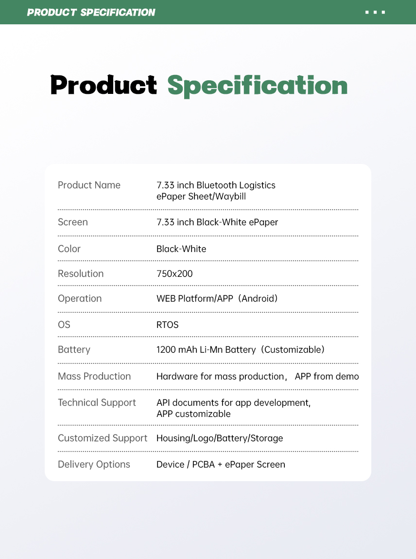
Task: Click the "1200 mAh Li-Mn Battery" value
Action: pyautogui.click(x=206, y=350)
